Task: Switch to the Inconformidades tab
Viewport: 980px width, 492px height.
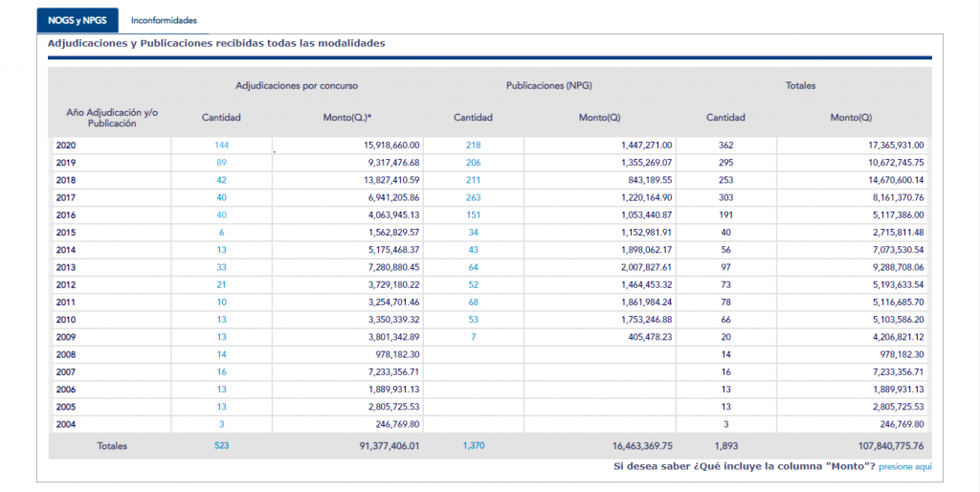Action: click(164, 19)
